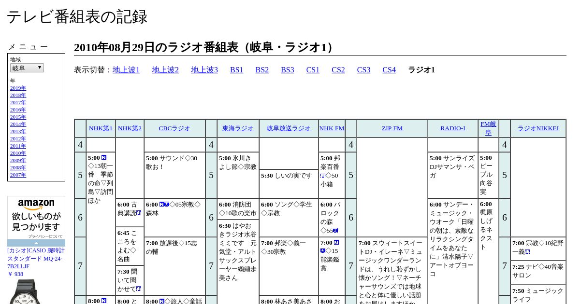The image size is (580, 304).
Task: Open CBCラジオ station header link
Action: [x=174, y=128]
